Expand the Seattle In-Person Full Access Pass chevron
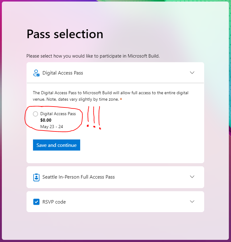Screen dimensions: 231x242 tap(192, 177)
